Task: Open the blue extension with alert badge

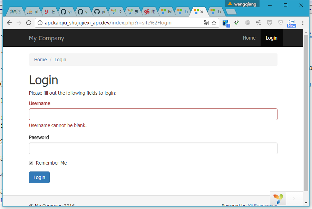Action: pyautogui.click(x=226, y=23)
